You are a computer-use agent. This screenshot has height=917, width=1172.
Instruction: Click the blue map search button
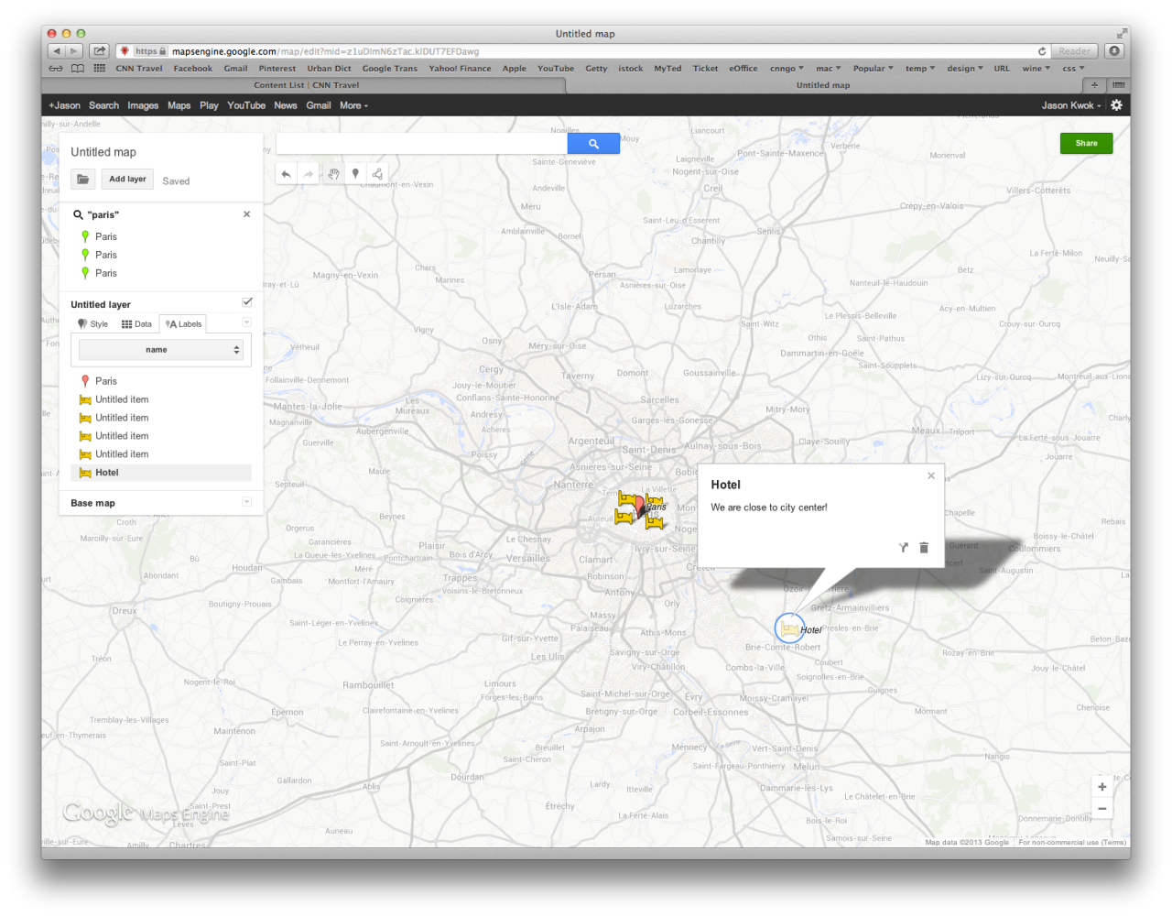593,144
